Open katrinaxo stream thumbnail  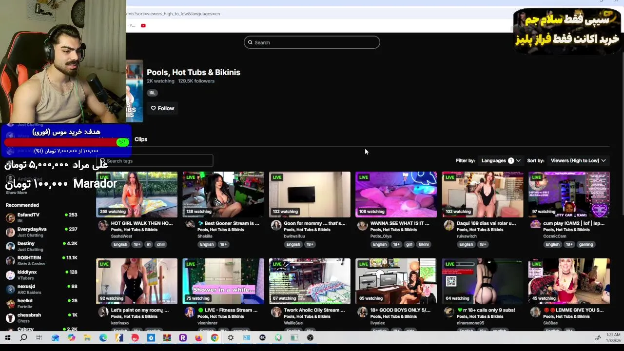pos(136,281)
